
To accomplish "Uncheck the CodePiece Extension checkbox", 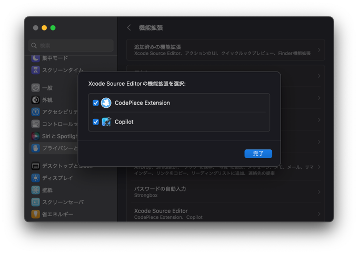I will (96, 103).
